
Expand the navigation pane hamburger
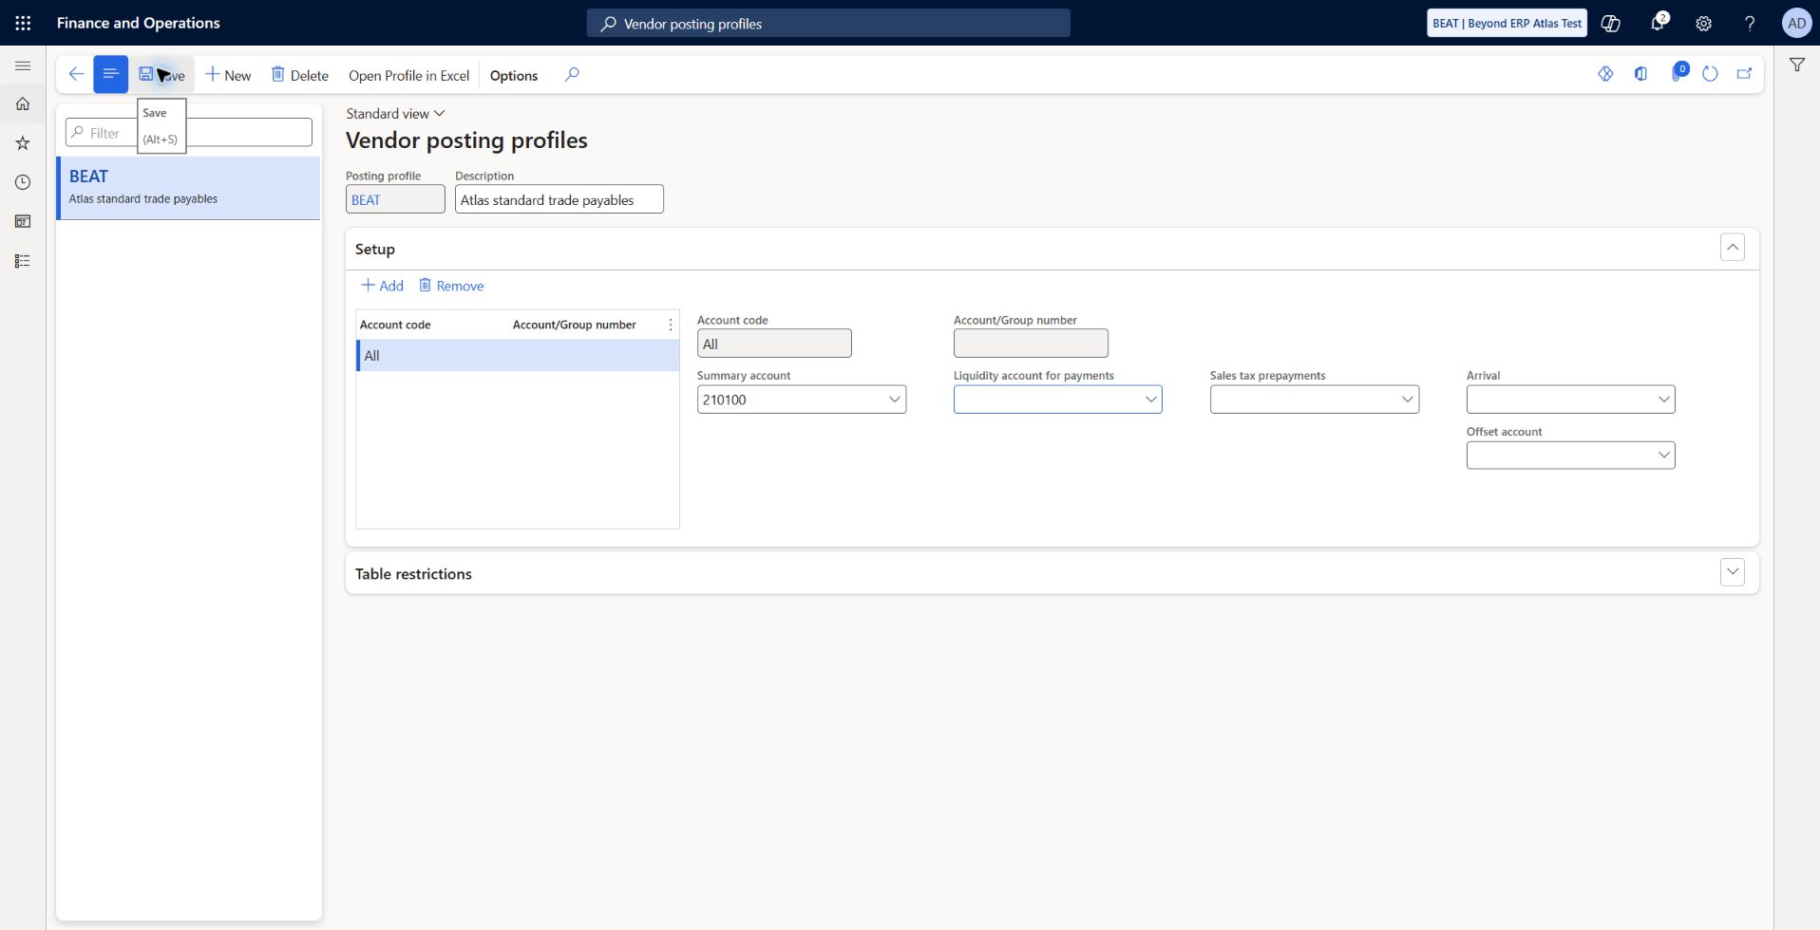(23, 65)
